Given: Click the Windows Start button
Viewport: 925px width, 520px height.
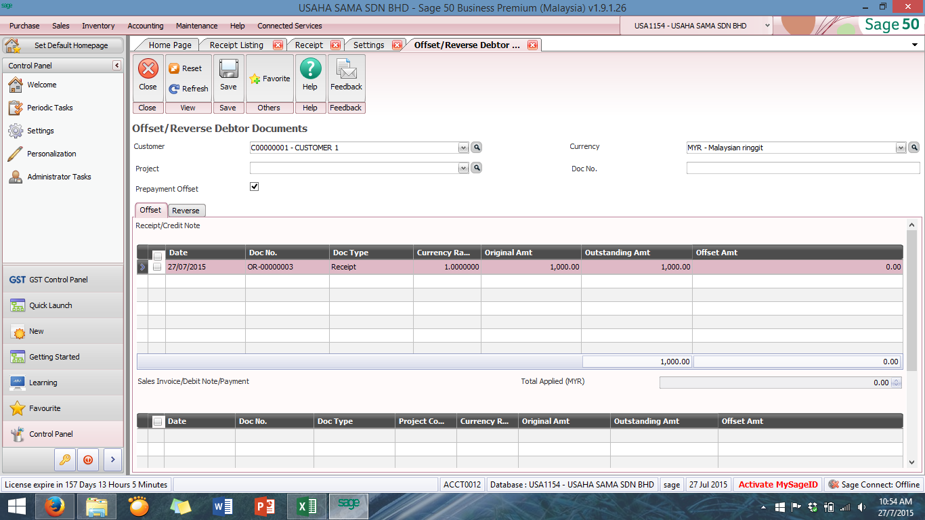Looking at the screenshot, I should pos(17,506).
